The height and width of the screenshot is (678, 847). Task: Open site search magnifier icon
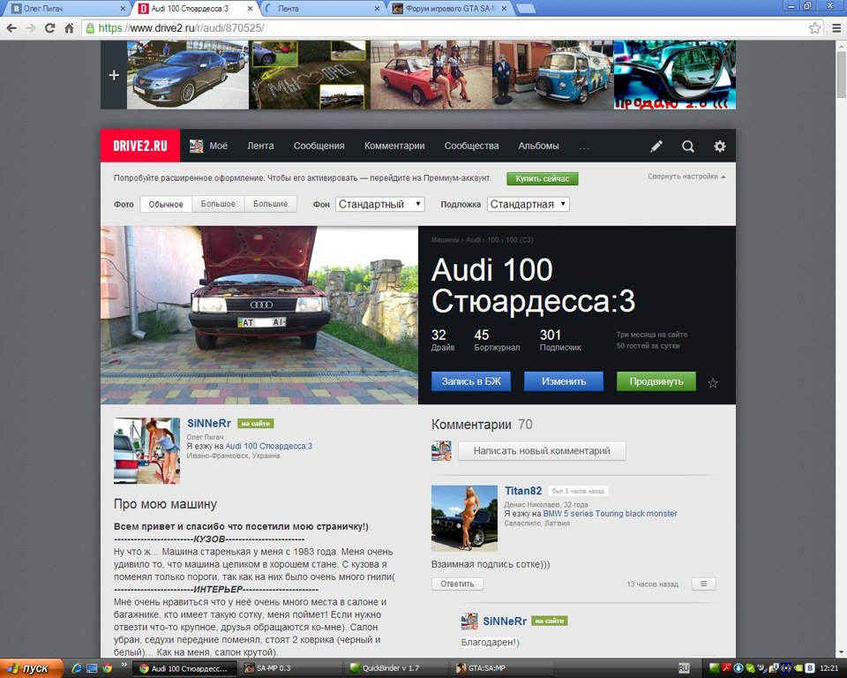(x=687, y=146)
